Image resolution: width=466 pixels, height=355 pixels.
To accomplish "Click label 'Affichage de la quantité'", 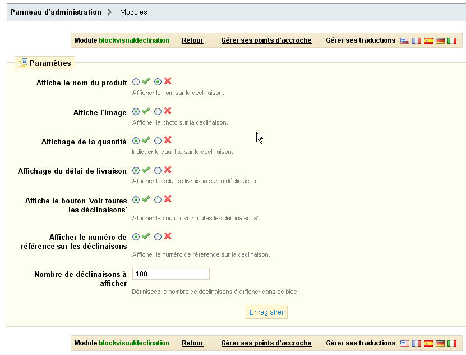I will click(x=84, y=142).
